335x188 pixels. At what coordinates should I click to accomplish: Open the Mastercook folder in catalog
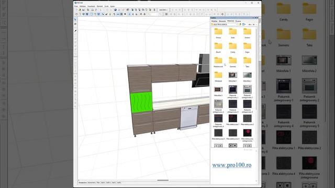(218, 63)
